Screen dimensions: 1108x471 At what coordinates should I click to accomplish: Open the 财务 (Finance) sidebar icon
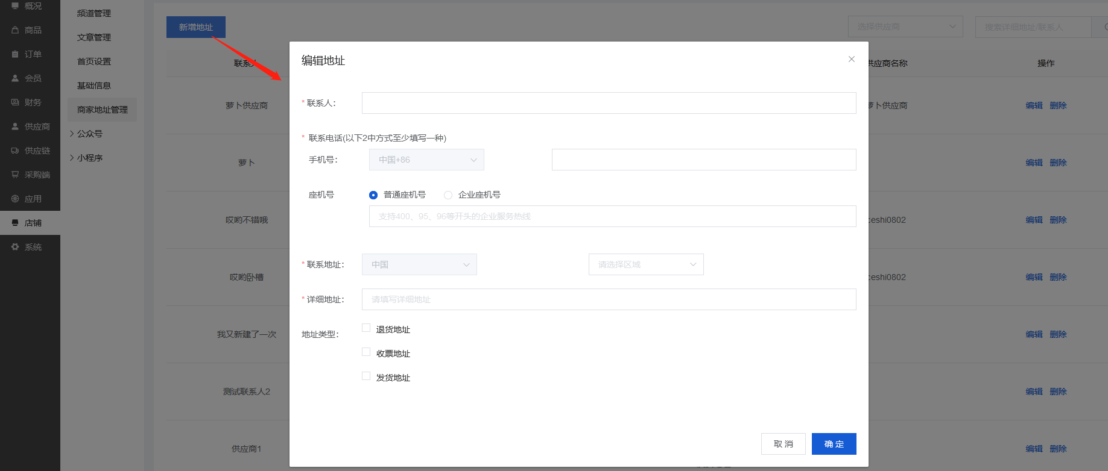(x=15, y=102)
